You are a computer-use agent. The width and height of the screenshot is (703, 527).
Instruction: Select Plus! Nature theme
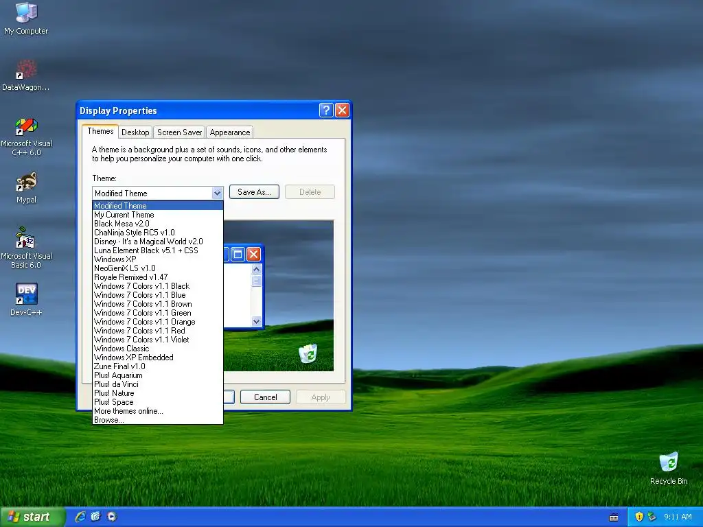pos(158,393)
